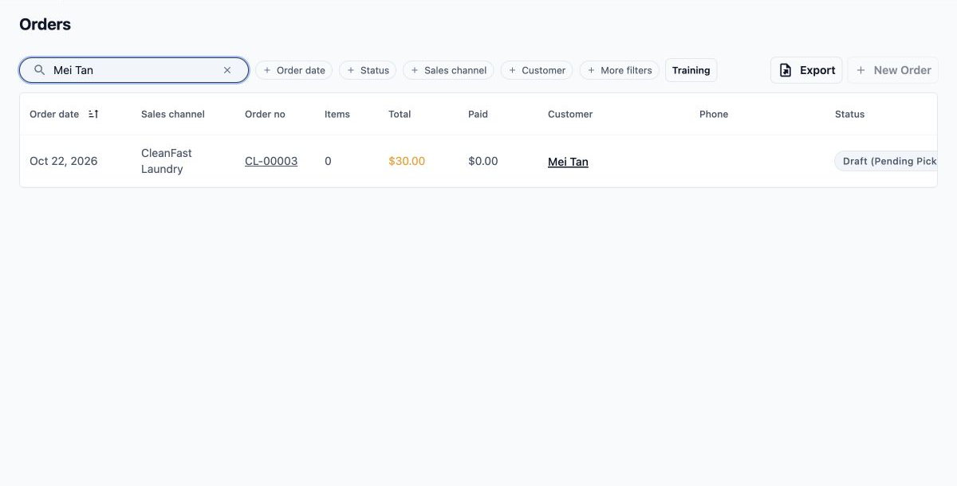
Task: Open the Customer filter
Action: (x=537, y=70)
